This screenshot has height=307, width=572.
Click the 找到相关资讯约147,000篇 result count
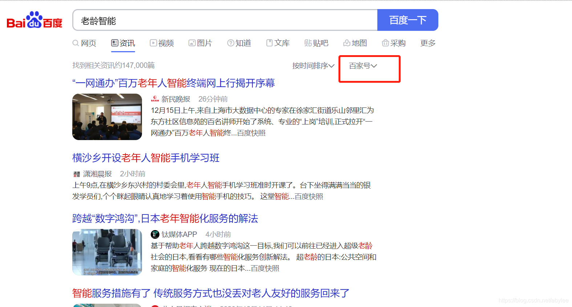coord(114,65)
